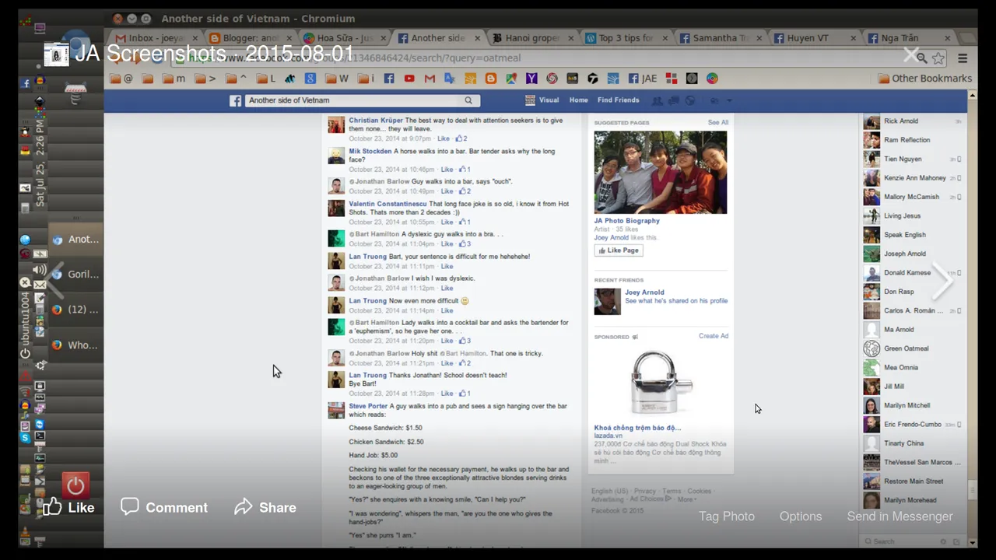Go to the next photo arrow
The width and height of the screenshot is (996, 560).
point(942,280)
